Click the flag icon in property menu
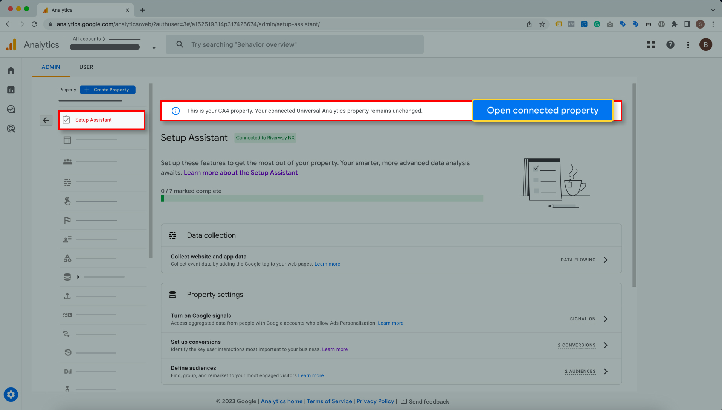 coord(67,220)
